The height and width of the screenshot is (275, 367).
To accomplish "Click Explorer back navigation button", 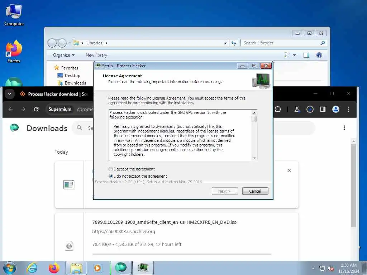I will [x=52, y=43].
